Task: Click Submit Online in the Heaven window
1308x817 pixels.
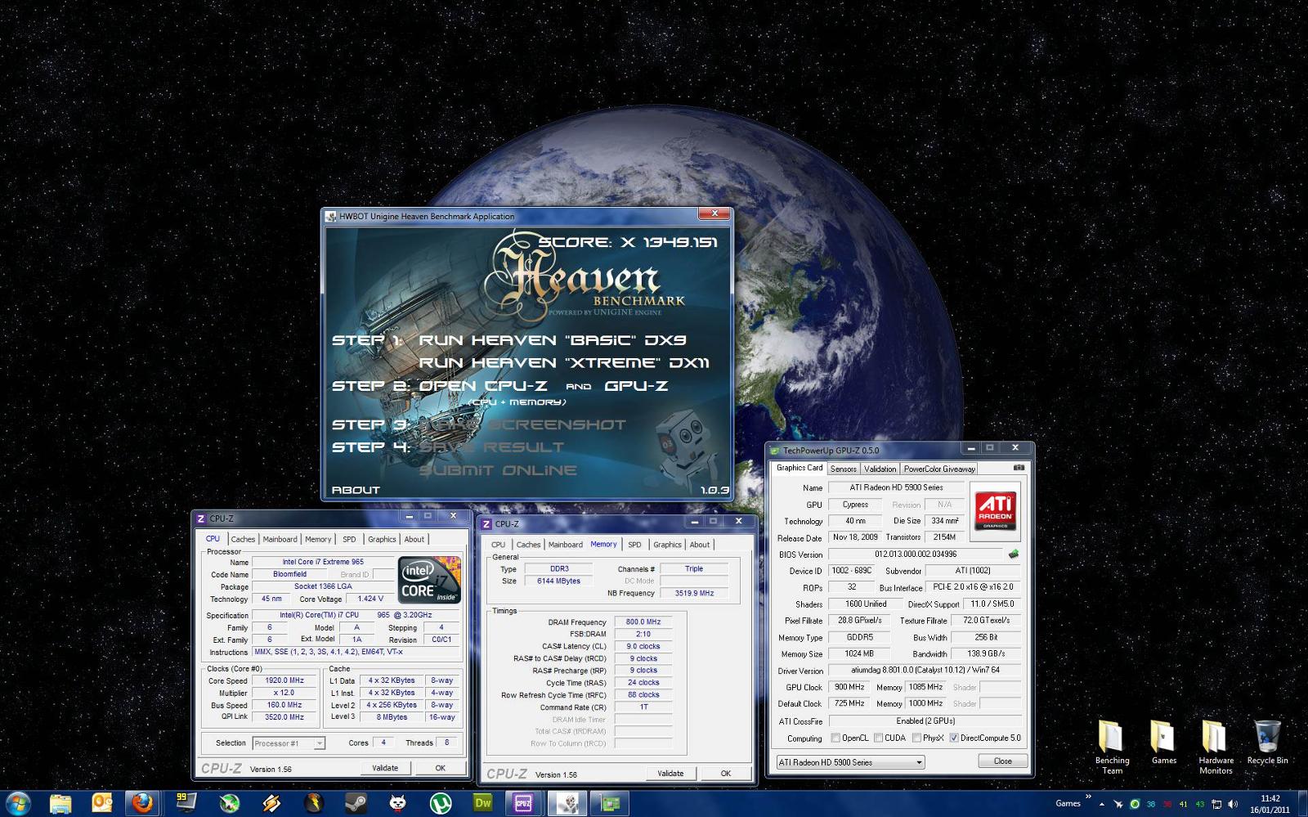Action: [x=498, y=470]
